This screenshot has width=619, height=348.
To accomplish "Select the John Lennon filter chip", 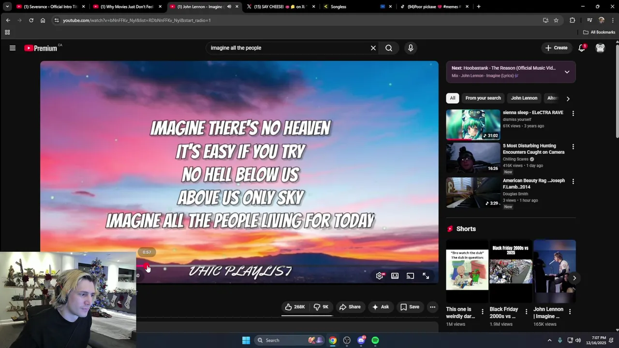I will pyautogui.click(x=524, y=98).
